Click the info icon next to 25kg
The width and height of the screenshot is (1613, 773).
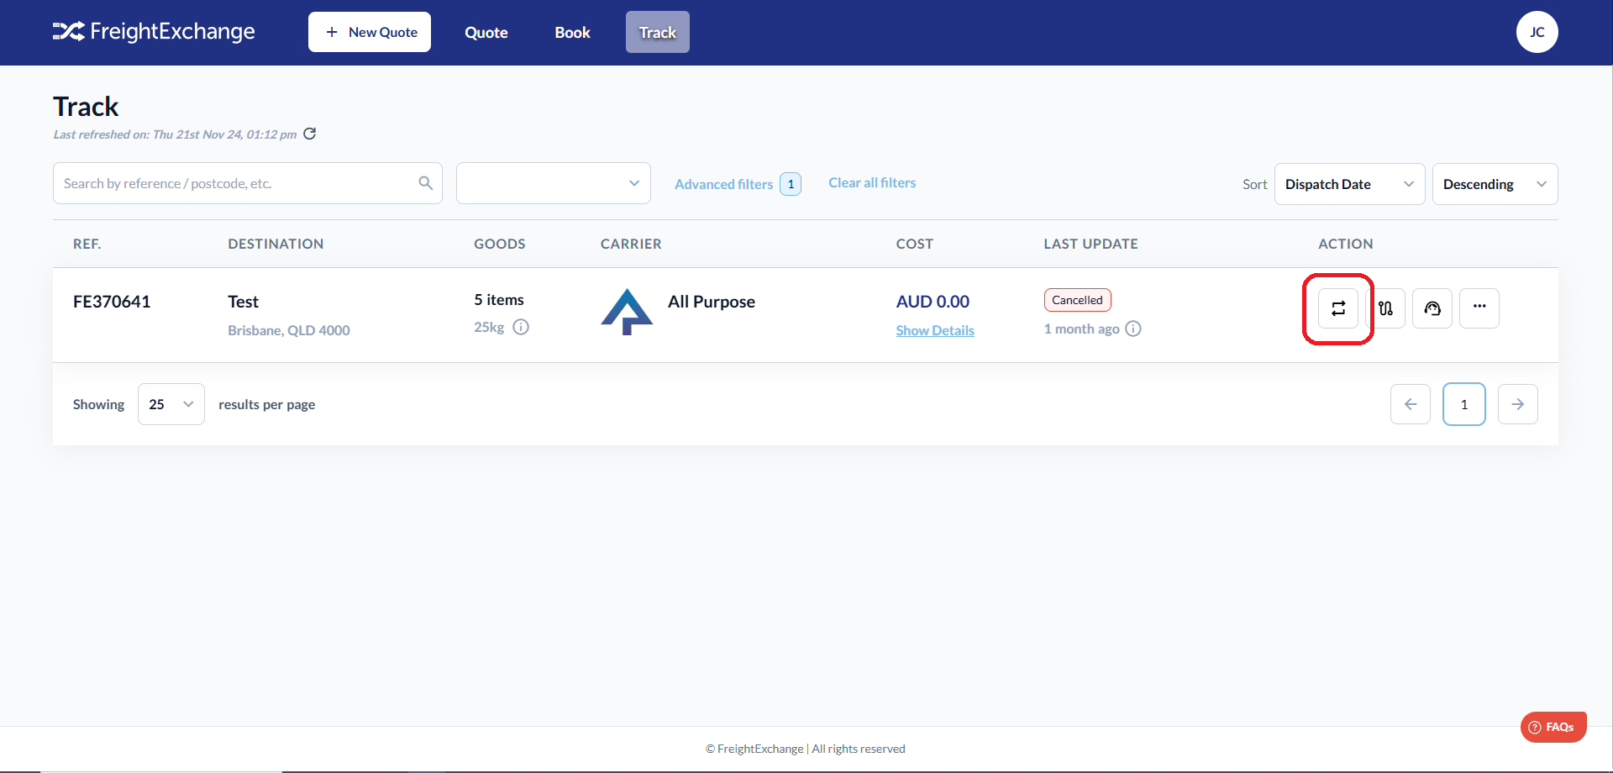[x=521, y=327]
